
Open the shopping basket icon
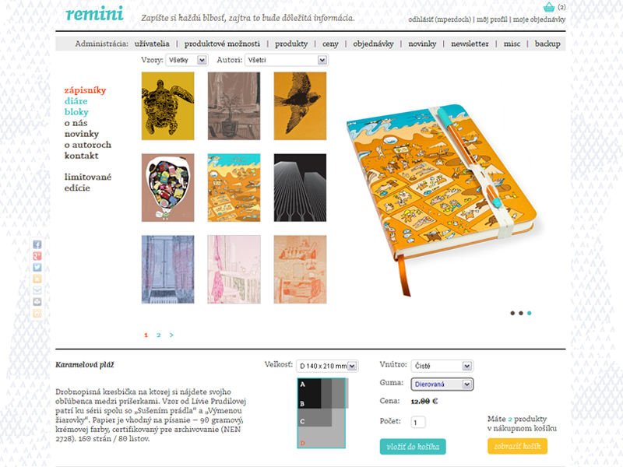tap(549, 7)
